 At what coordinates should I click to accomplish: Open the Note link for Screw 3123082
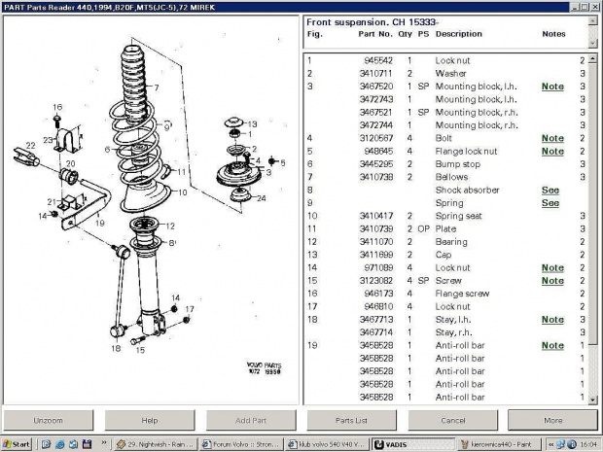551,281
